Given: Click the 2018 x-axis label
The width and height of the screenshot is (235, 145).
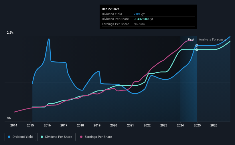Looking at the screenshot, I should pyautogui.click(x=80, y=125).
